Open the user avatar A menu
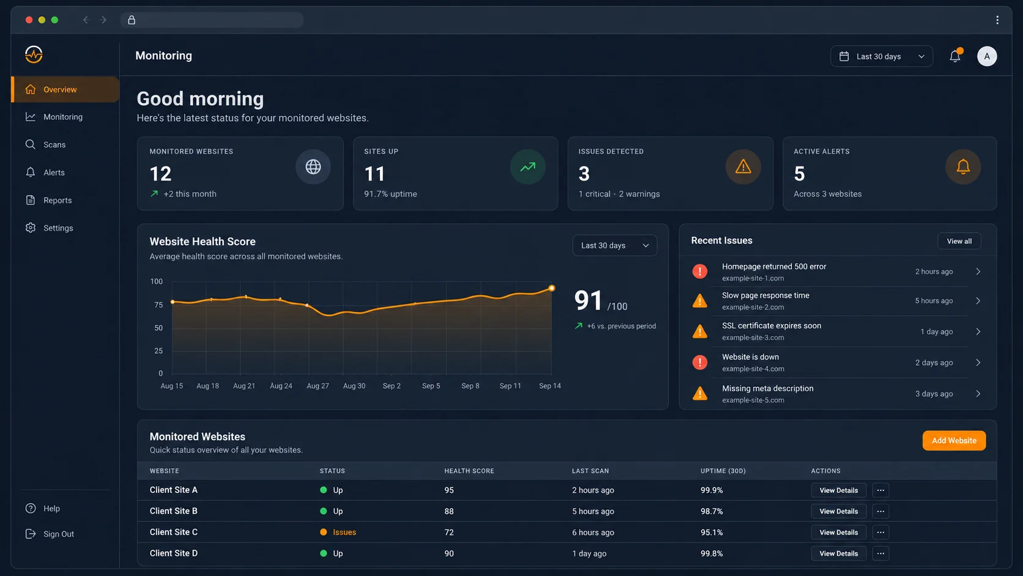 pos(986,56)
